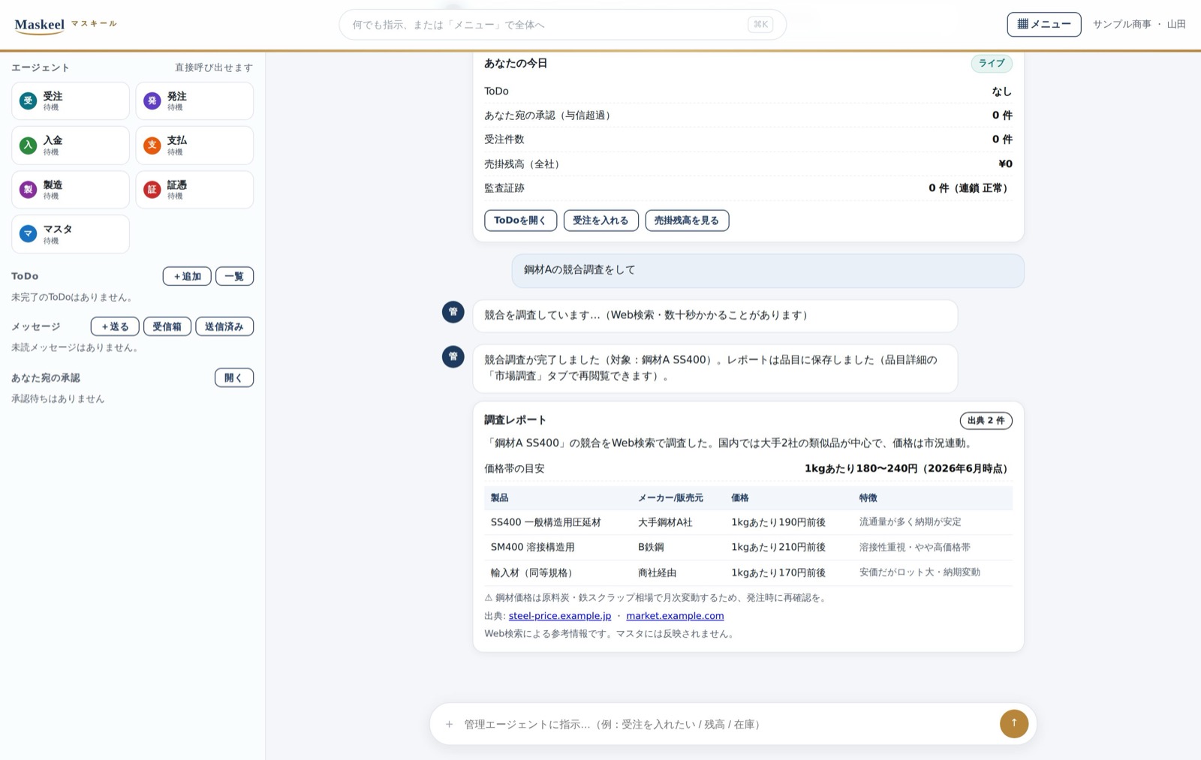The image size is (1201, 760).
Task: Click the 流通量が多く納期が安定 feature cell
Action: click(910, 522)
